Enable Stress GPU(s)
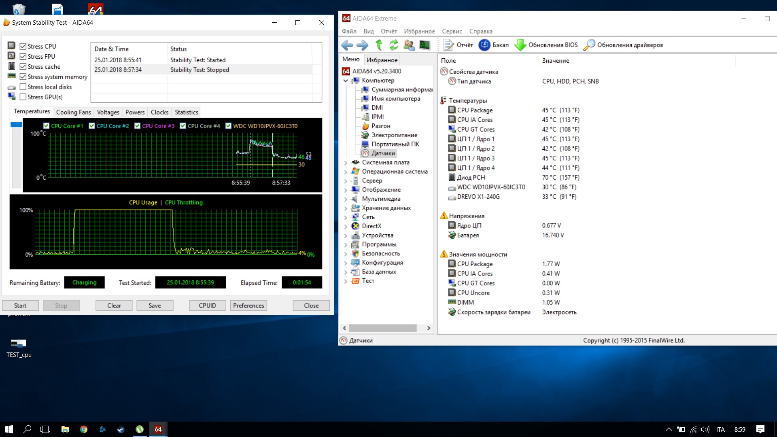This screenshot has width=777, height=437. 23,97
